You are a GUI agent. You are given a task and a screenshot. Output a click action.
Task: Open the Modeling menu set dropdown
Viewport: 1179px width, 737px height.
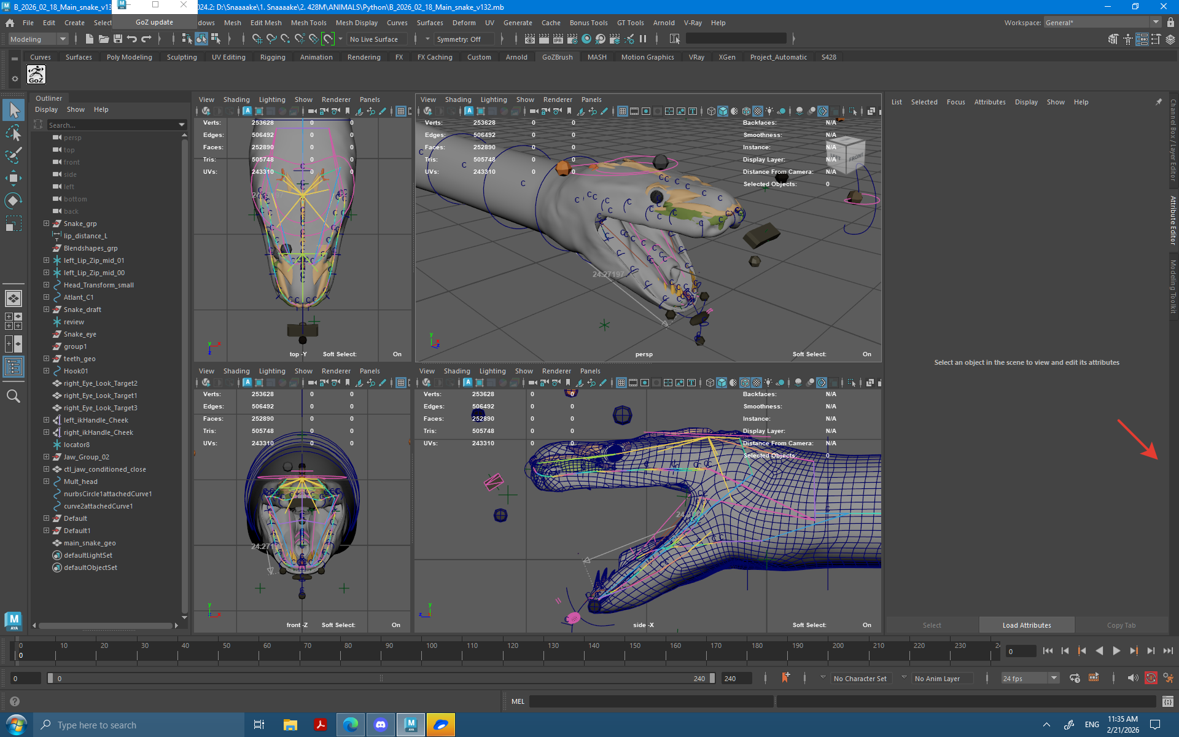tap(62, 39)
